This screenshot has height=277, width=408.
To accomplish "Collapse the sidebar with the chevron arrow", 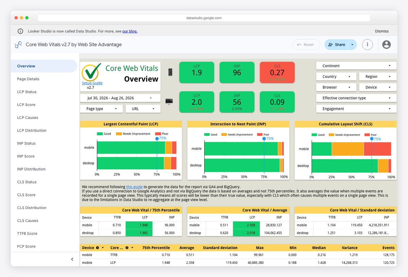I will 72,259.
